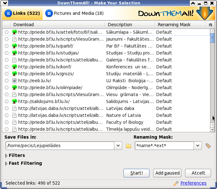This screenshot has width=217, height=189.
Task: Select the radio button for the Sākumlapa row
Action: pyautogui.click(x=7, y=32)
